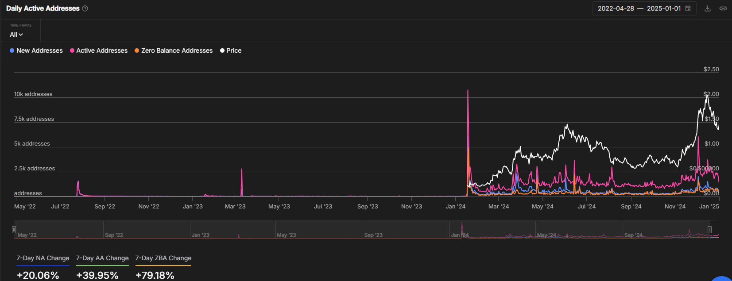Open the Daily Active Addresses help icon
Screen dimensions: 732x281
coord(85,8)
